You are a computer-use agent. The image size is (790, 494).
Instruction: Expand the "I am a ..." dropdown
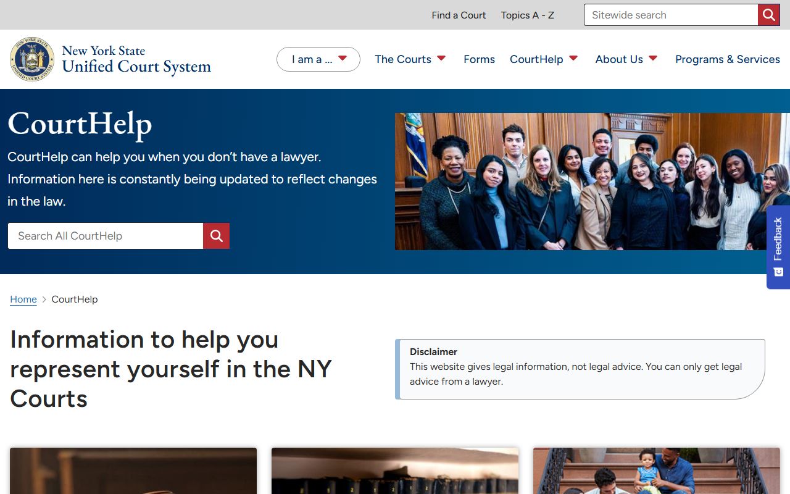click(x=318, y=59)
